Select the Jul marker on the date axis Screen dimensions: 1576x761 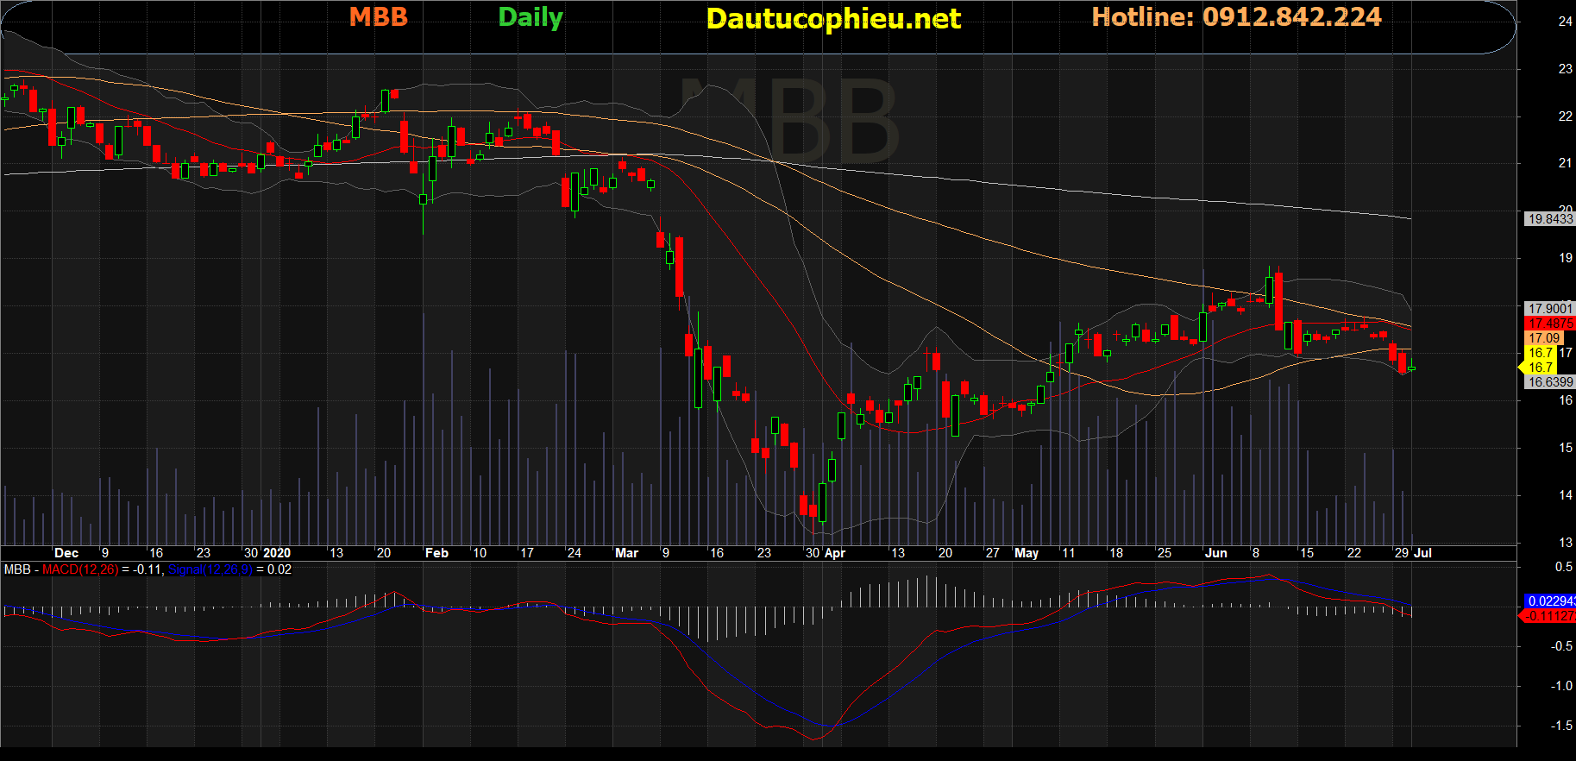(1422, 553)
